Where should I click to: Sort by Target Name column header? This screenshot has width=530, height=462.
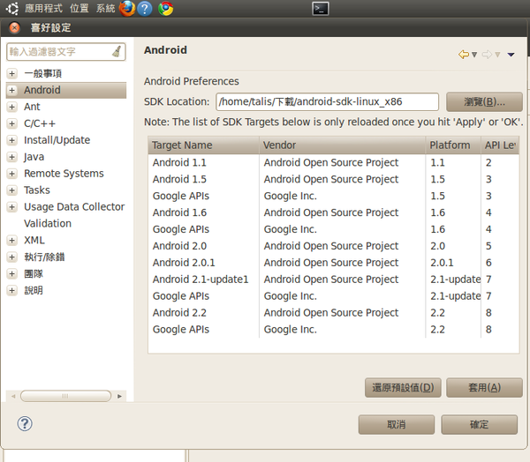[204, 145]
